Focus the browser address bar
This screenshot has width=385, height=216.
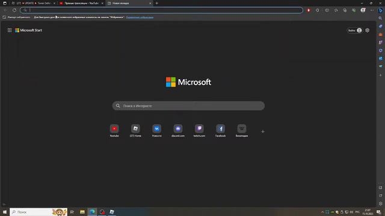(162, 10)
